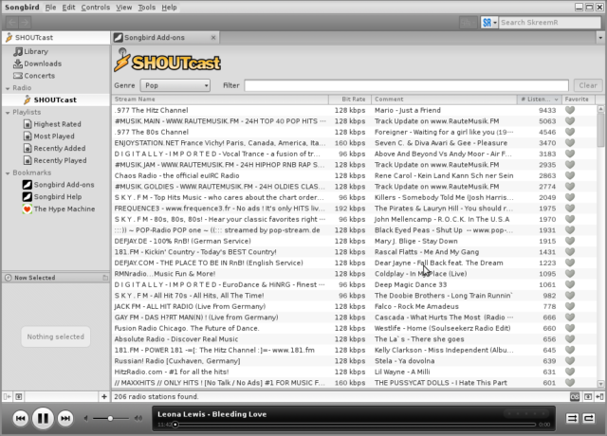Focus the Filter text field
The width and height of the screenshot is (607, 436).
point(407,85)
